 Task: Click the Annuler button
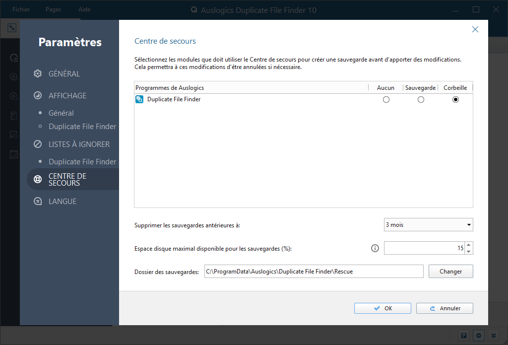(x=444, y=308)
